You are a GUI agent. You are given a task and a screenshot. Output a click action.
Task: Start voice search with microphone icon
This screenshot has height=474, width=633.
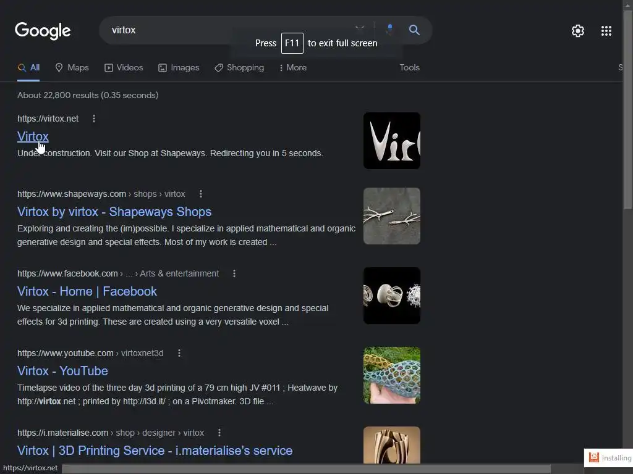coord(389,30)
